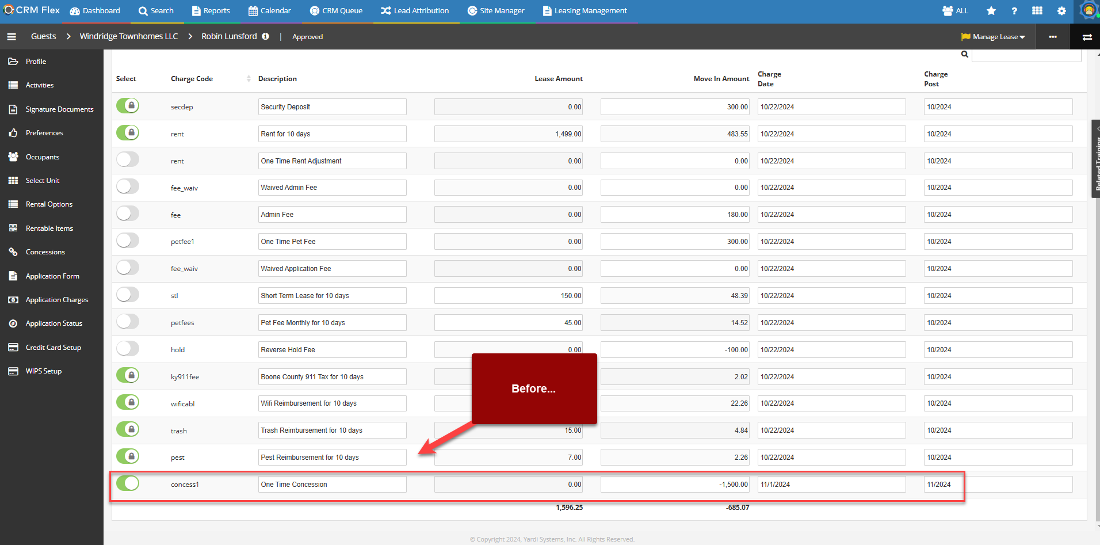Screen dimensions: 1100x545
Task: Open the help question mark icon
Action: pyautogui.click(x=1014, y=11)
